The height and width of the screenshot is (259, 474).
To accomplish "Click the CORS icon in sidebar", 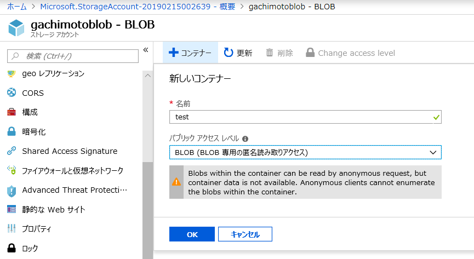I will coord(12,93).
